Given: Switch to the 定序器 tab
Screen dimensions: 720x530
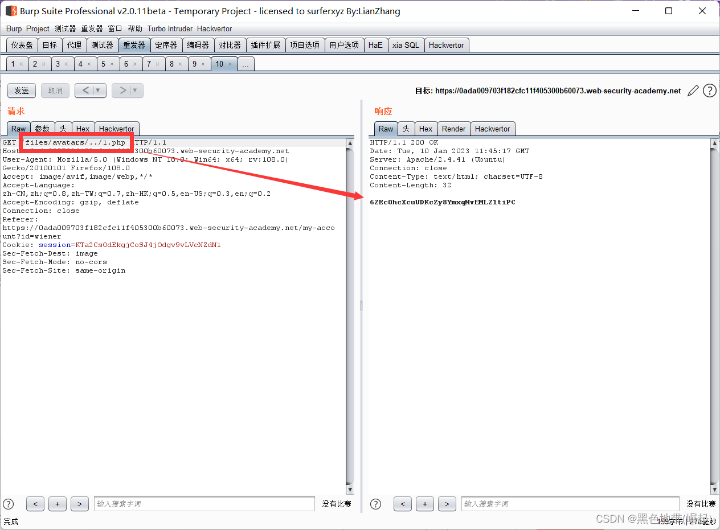Looking at the screenshot, I should point(166,45).
